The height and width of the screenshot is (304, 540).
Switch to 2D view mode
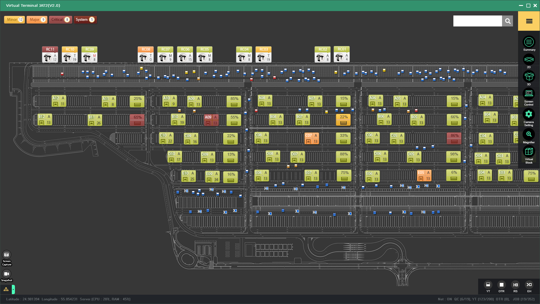(529, 60)
